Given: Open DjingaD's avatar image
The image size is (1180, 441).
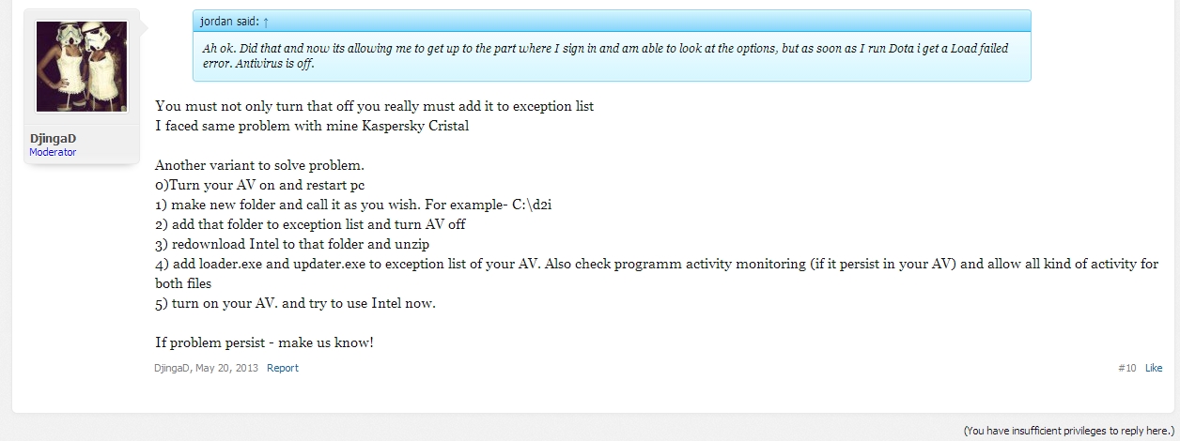Looking at the screenshot, I should click(81, 67).
